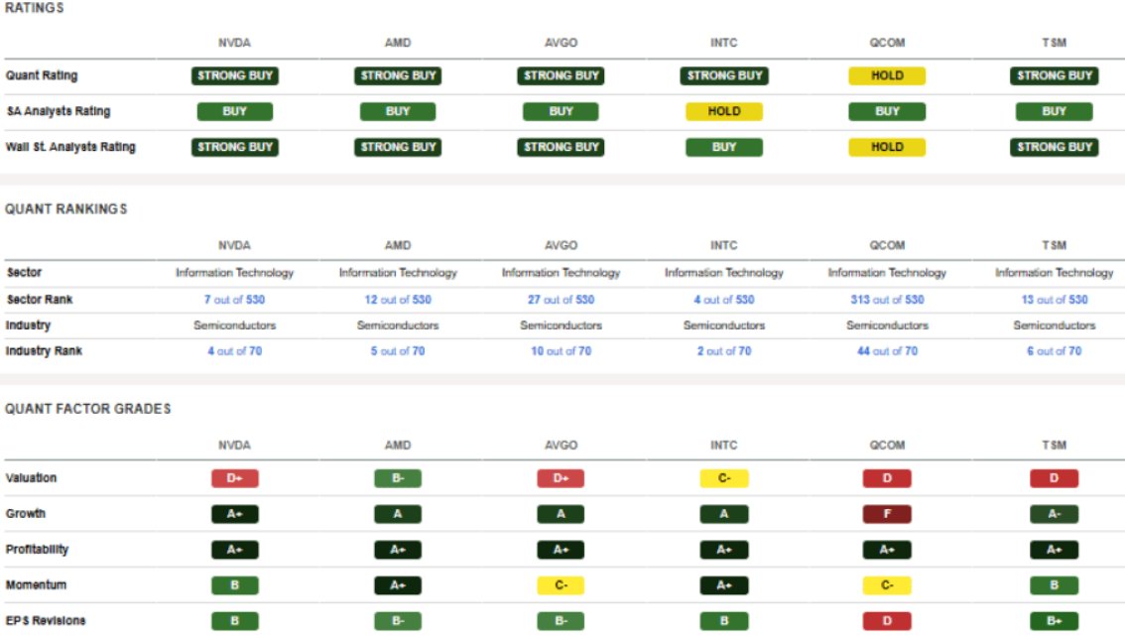Click TSM Wall St. STRONG BUY badge
Image resolution: width=1125 pixels, height=644 pixels.
1054,147
